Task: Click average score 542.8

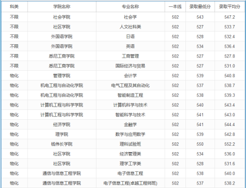Action: point(230,134)
